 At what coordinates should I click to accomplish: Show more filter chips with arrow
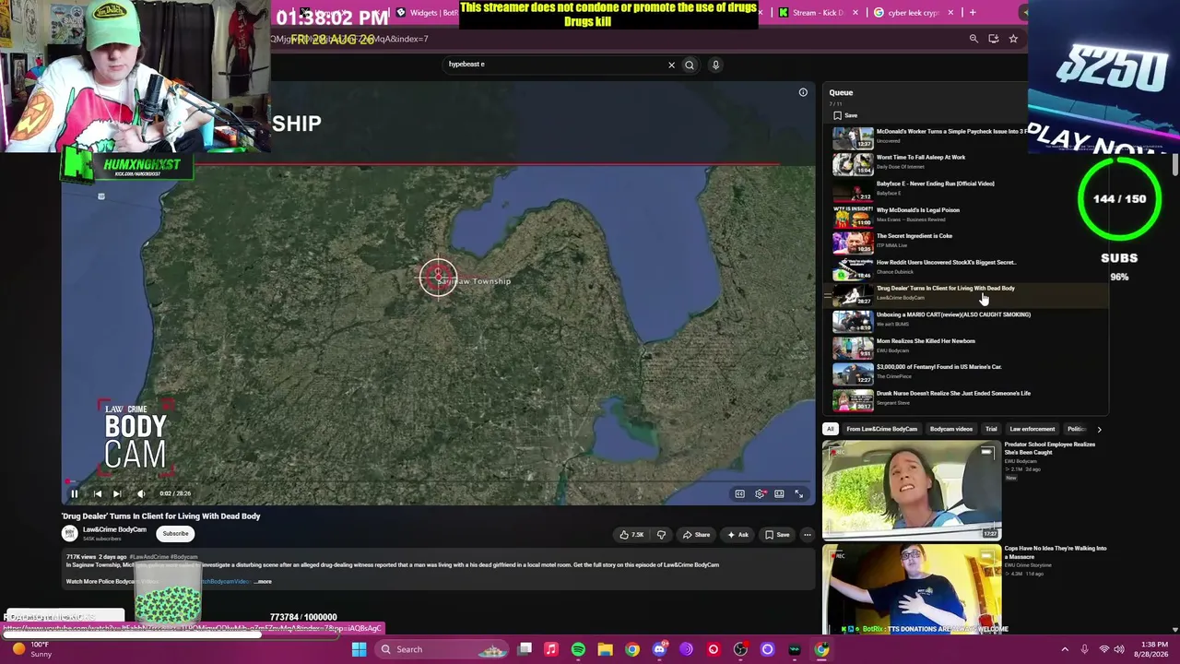coord(1099,429)
